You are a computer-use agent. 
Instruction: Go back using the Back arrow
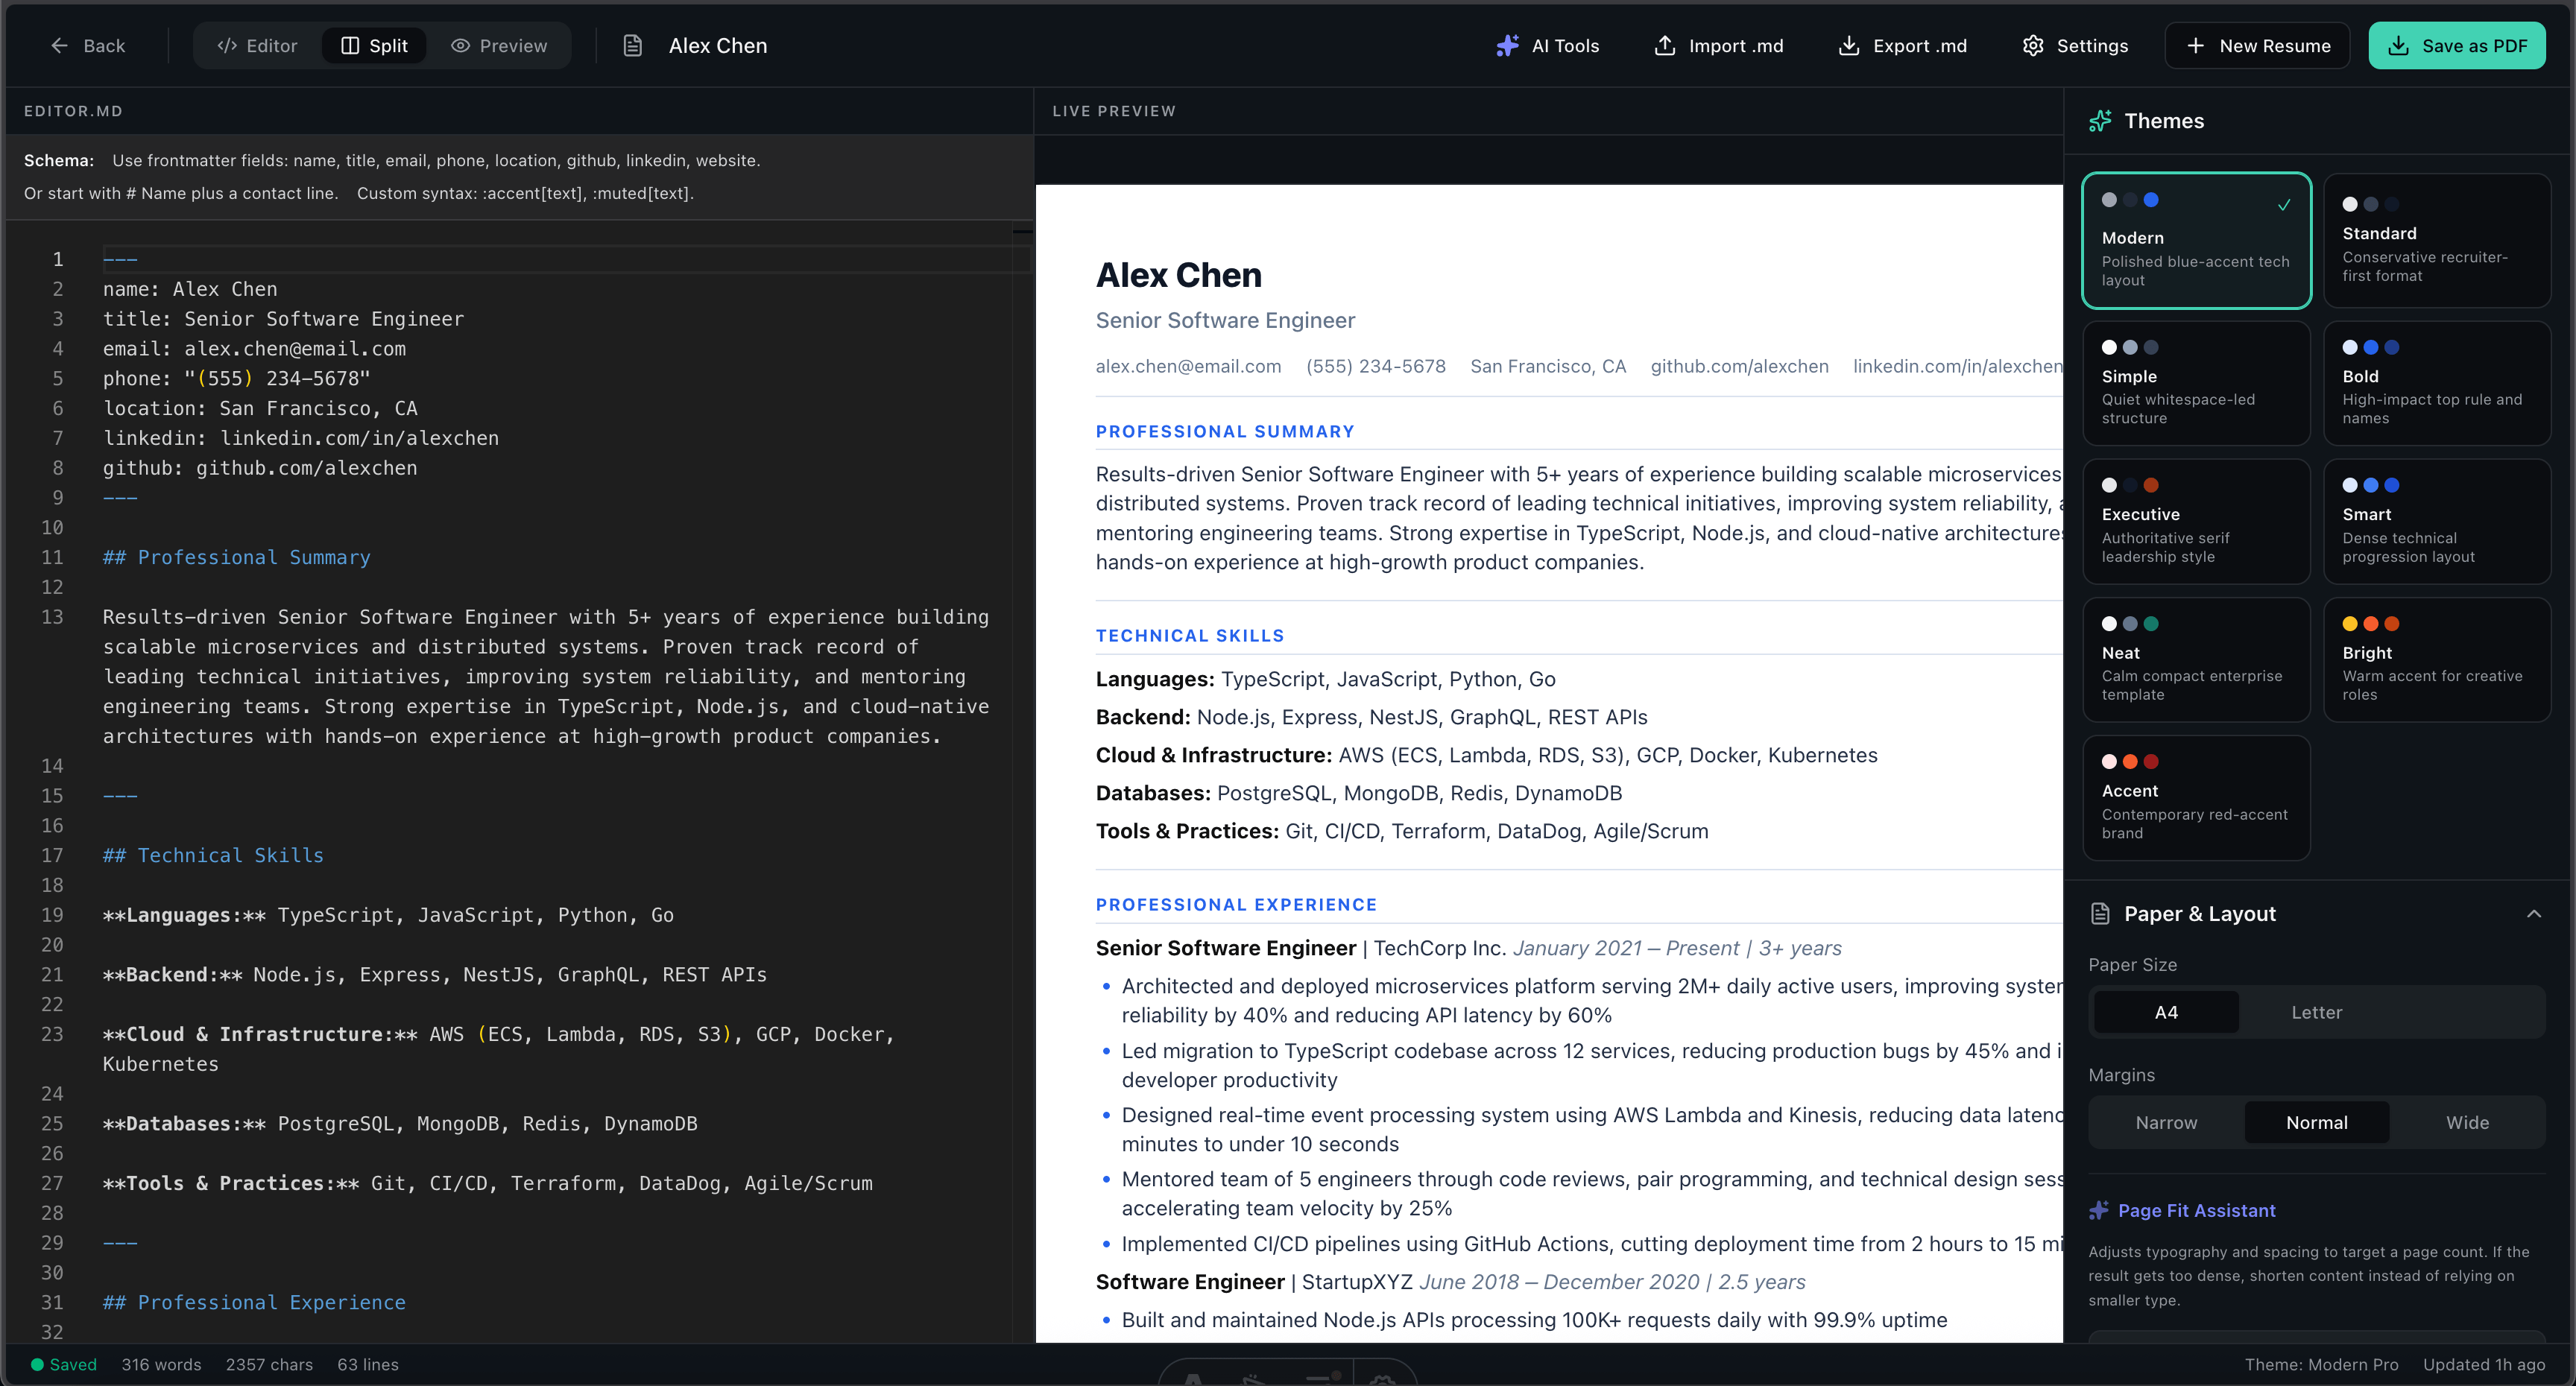coord(87,46)
